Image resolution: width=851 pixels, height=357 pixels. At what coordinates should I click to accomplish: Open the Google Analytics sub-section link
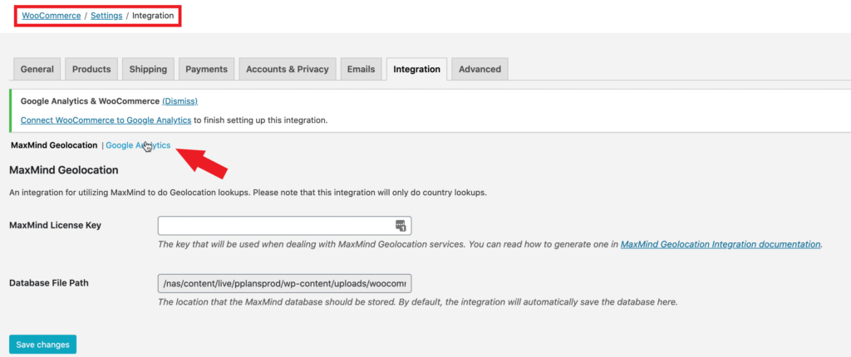click(x=138, y=145)
